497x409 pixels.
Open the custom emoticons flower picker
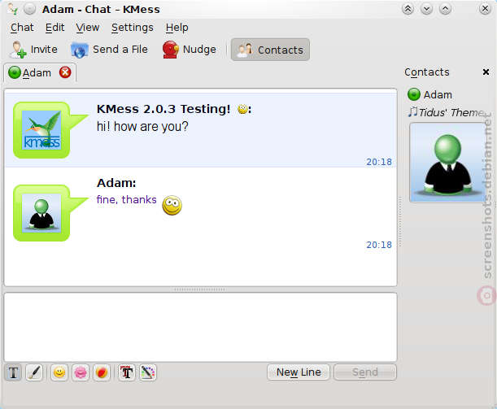coord(81,372)
